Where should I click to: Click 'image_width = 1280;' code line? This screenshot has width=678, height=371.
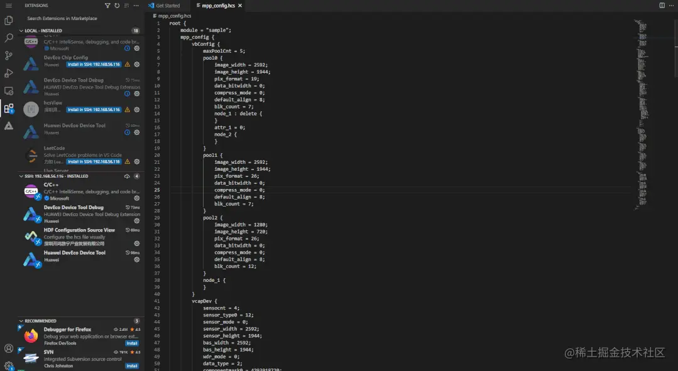pyautogui.click(x=241, y=225)
